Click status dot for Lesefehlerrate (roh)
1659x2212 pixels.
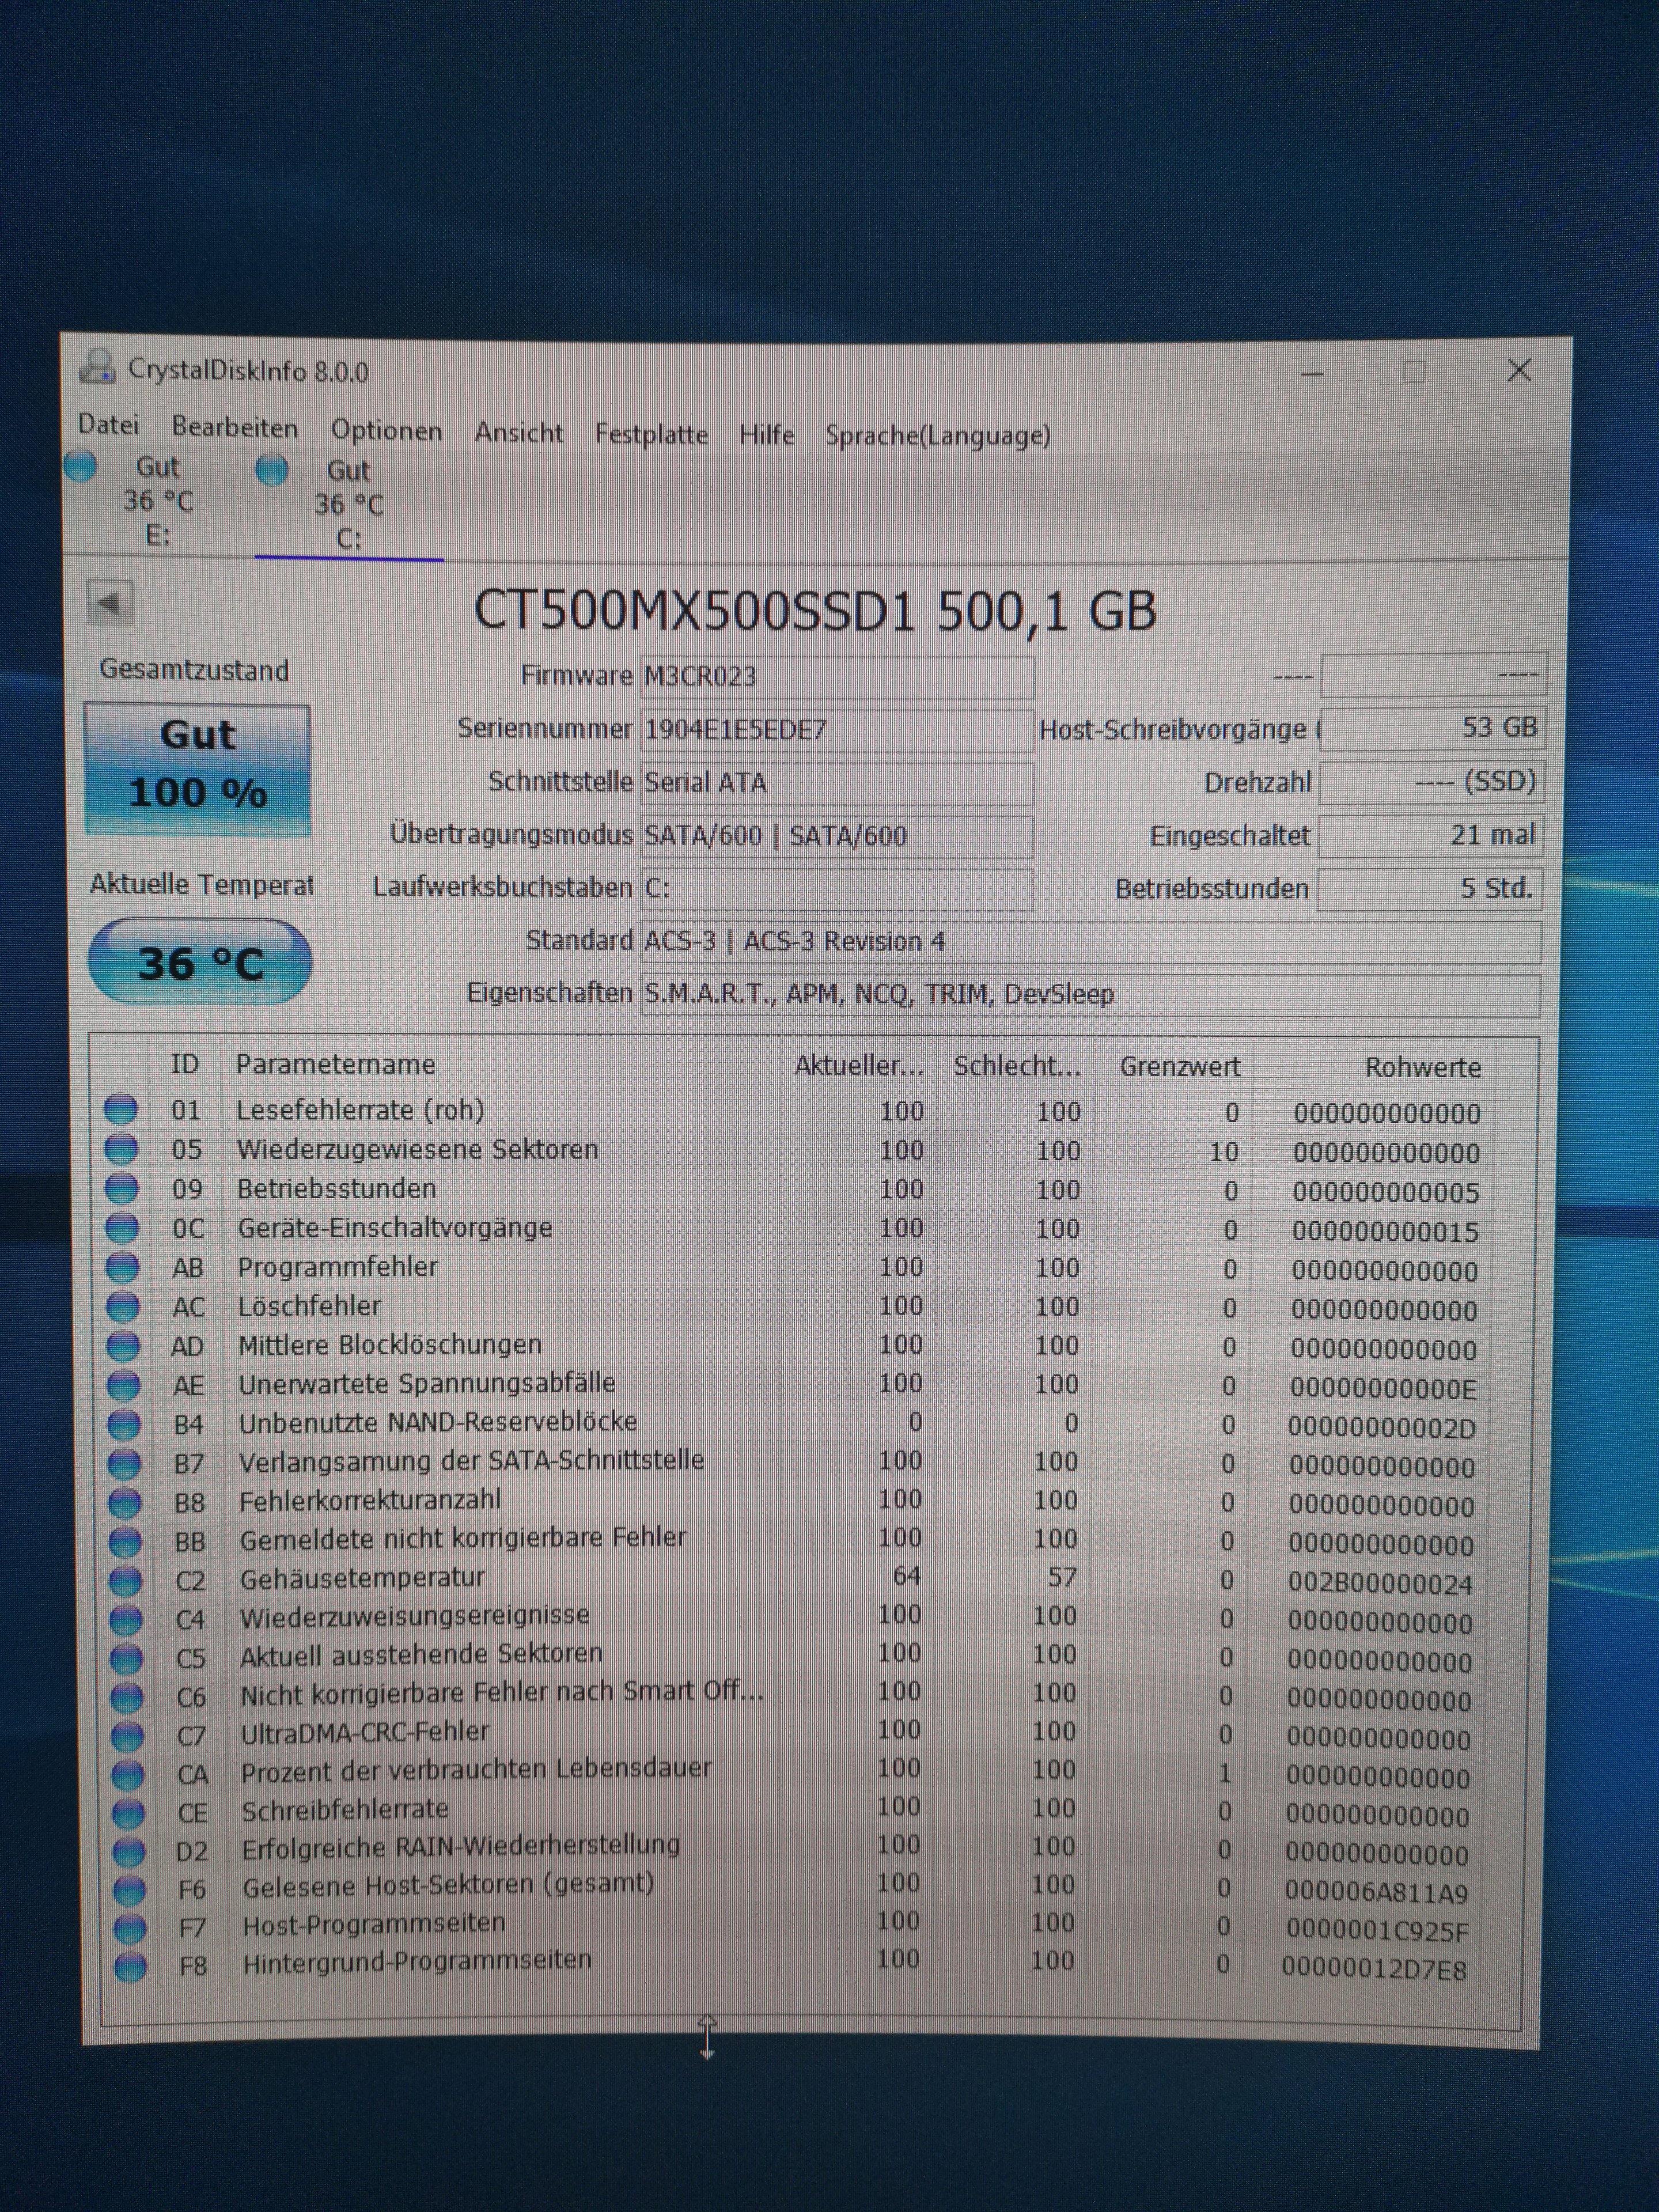coord(120,1109)
